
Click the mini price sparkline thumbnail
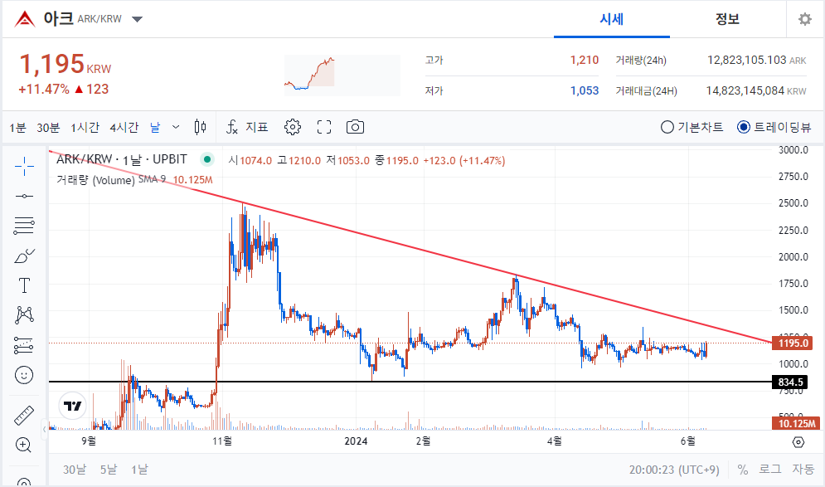coord(342,75)
